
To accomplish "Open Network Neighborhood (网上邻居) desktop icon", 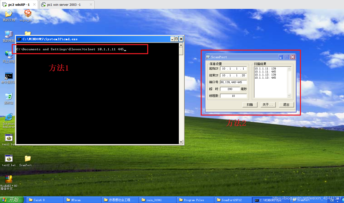I will (x=9, y=57).
